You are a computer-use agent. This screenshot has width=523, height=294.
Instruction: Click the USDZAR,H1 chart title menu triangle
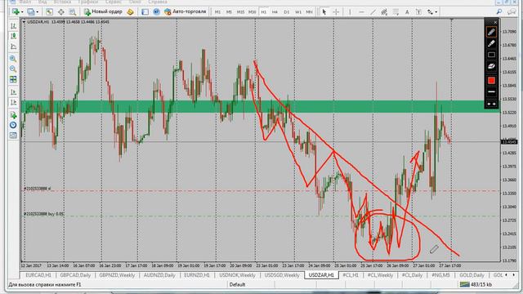pos(24,22)
